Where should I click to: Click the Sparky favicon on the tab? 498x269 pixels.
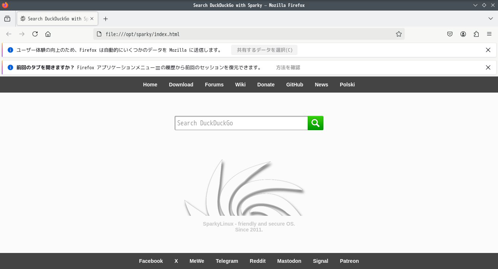[23, 19]
